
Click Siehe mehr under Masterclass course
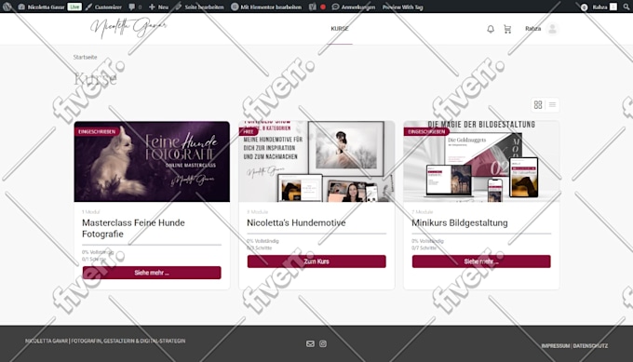coord(152,273)
